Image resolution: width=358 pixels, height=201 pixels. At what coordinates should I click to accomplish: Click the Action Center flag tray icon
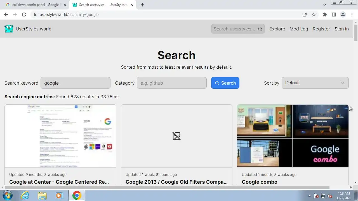tap(316, 196)
